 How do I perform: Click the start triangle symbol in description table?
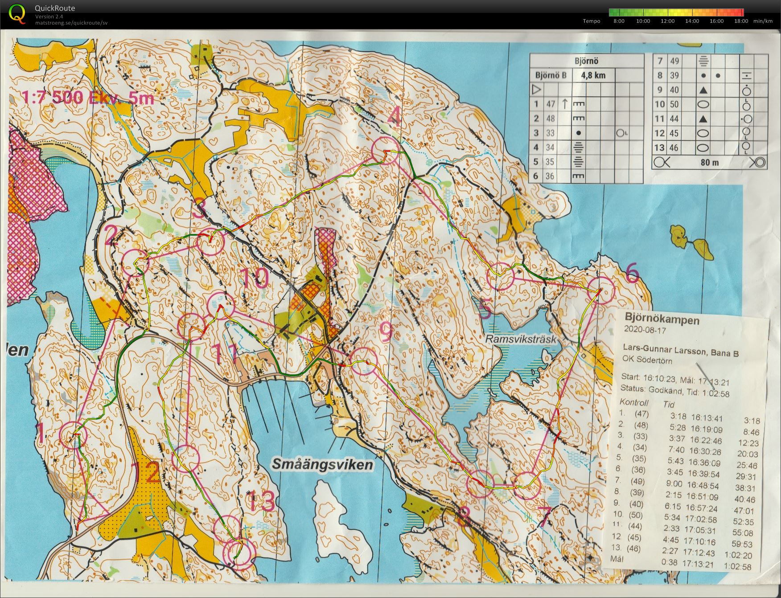(537, 90)
